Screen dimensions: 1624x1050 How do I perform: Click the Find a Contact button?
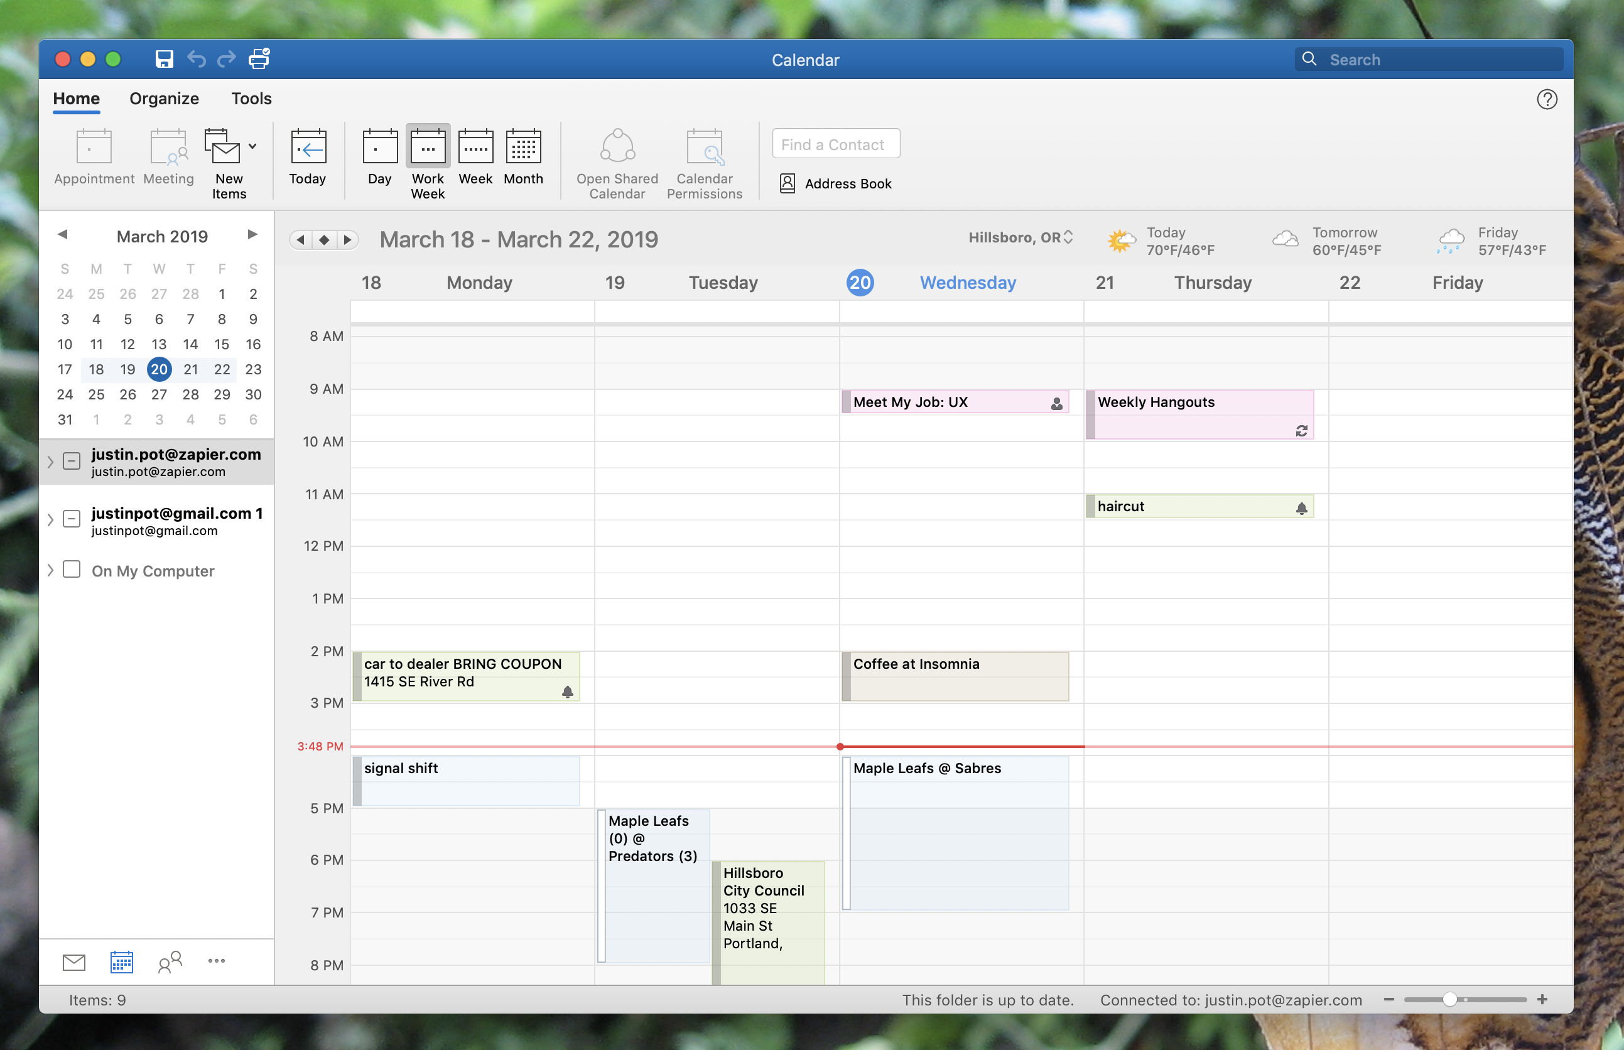pos(833,143)
